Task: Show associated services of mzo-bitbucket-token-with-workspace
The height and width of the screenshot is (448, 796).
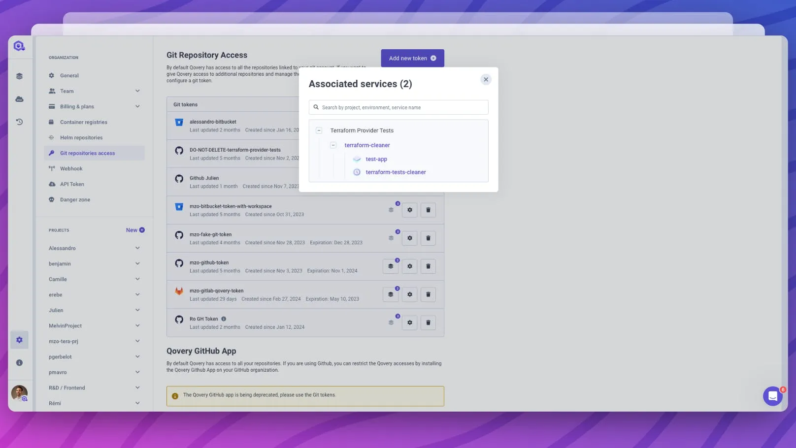Action: tap(391, 210)
